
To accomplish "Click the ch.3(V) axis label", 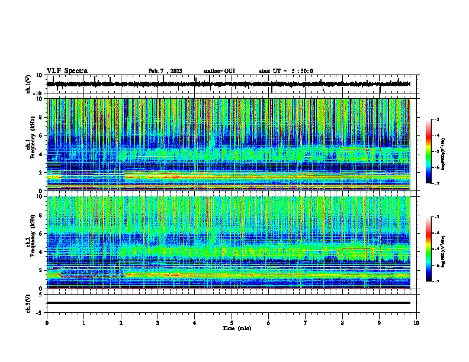I will click(28, 303).
